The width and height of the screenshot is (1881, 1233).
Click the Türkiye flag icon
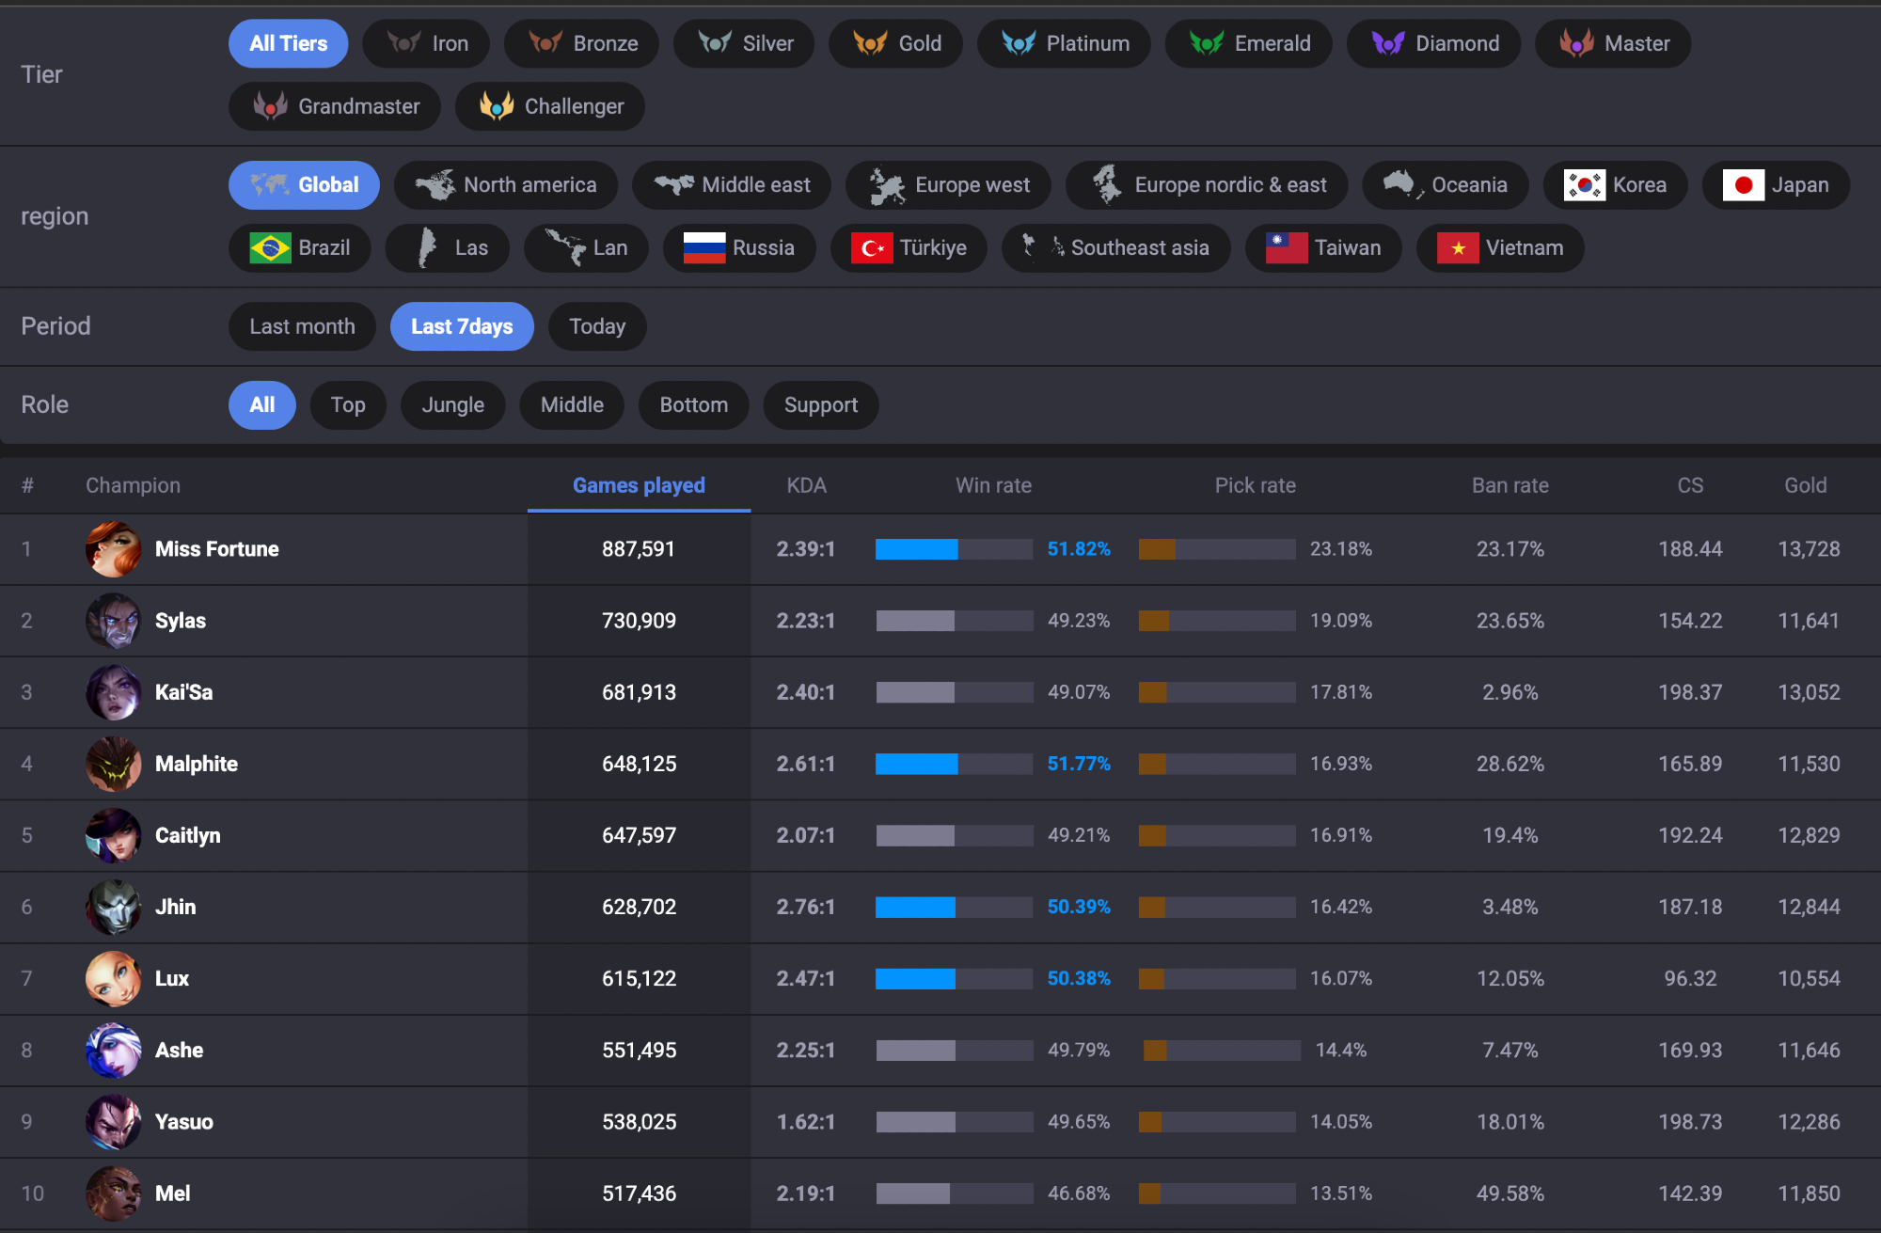[x=871, y=248]
